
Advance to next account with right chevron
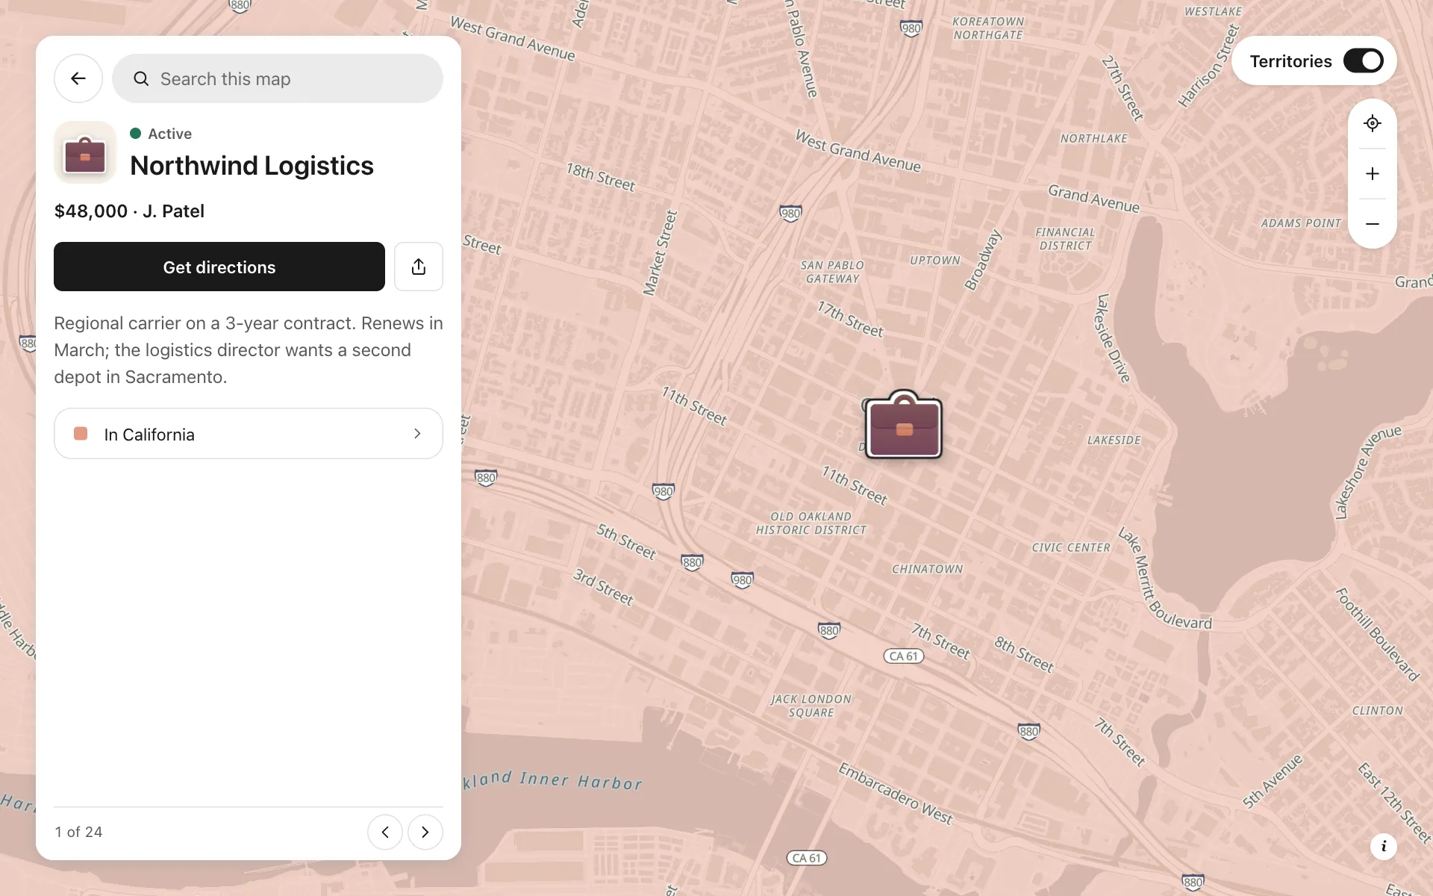click(x=425, y=832)
